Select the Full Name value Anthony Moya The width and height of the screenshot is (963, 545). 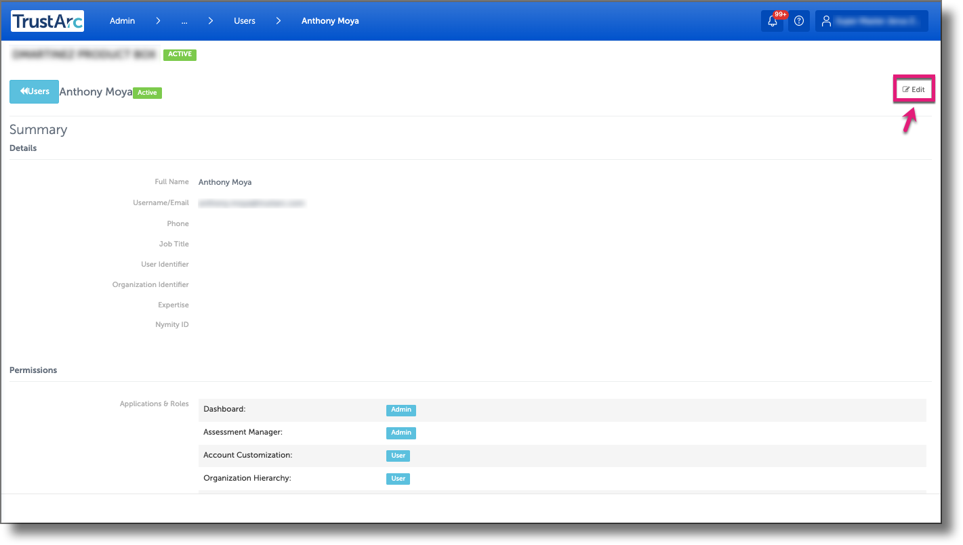tap(225, 182)
